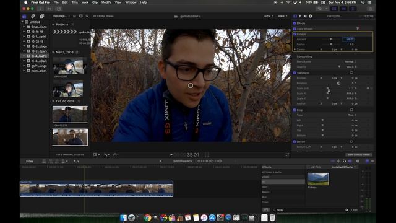Open the Blend Mode Normal dropdown
Image resolution: width=396 pixels, height=223 pixels.
[350, 61]
